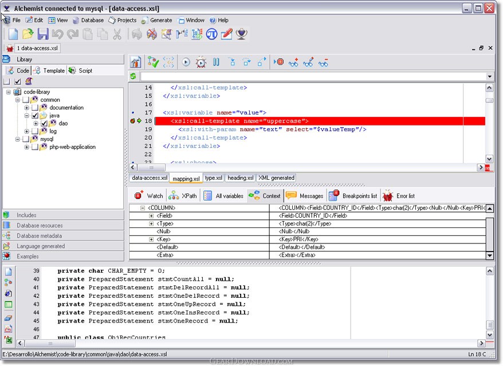The width and height of the screenshot is (503, 366).
Task: Click the step out debug icon
Action: (262, 62)
